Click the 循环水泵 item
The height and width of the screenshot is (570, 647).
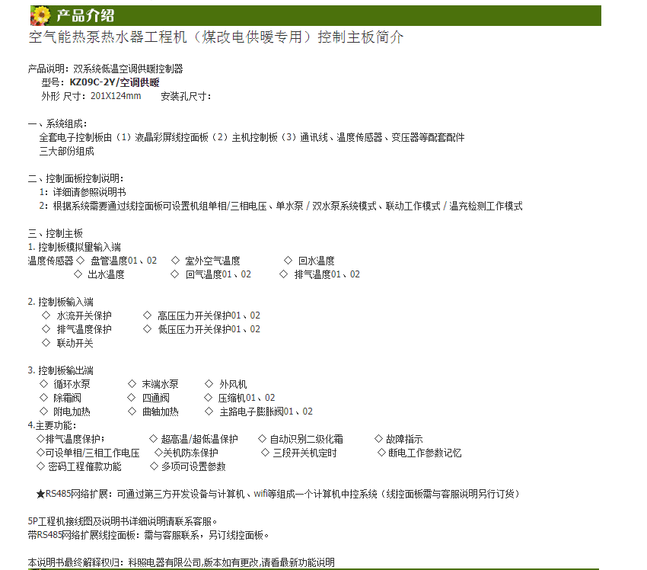[x=72, y=384]
